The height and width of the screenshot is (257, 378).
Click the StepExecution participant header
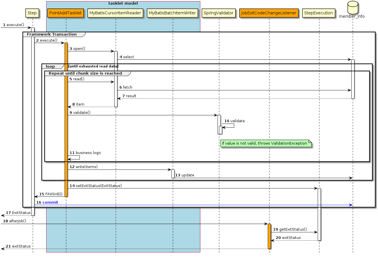(x=319, y=13)
